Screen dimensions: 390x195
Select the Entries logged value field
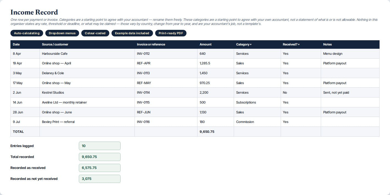(x=100, y=146)
